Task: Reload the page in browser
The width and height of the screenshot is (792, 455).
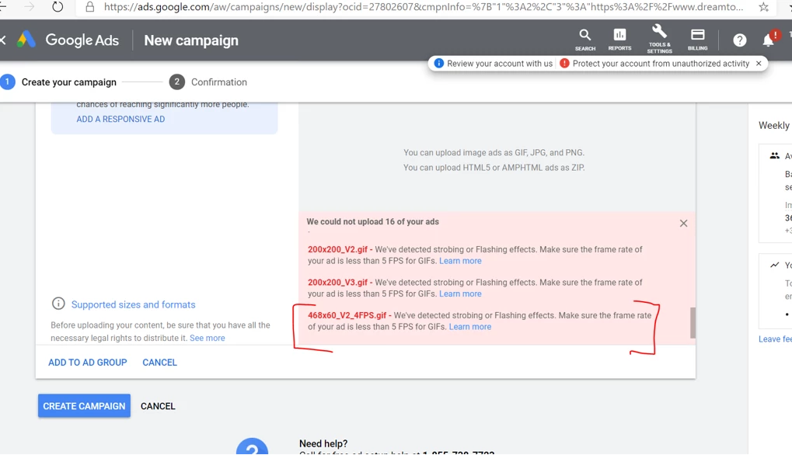Action: click(x=58, y=7)
